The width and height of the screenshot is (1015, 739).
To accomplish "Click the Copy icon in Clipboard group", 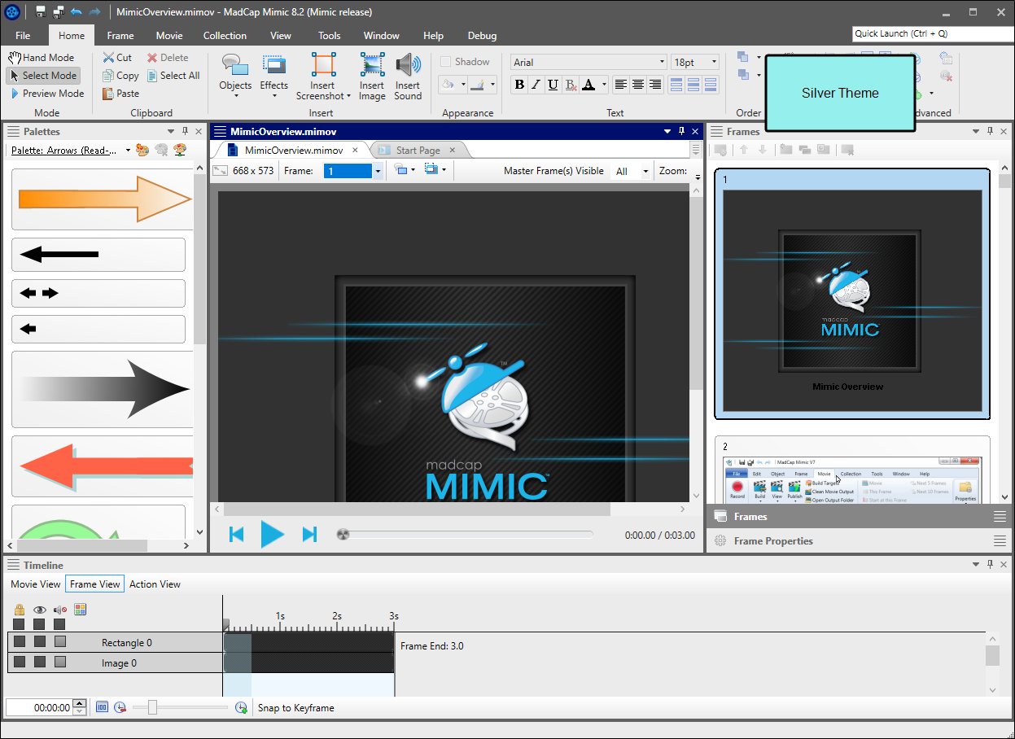I will (x=108, y=76).
